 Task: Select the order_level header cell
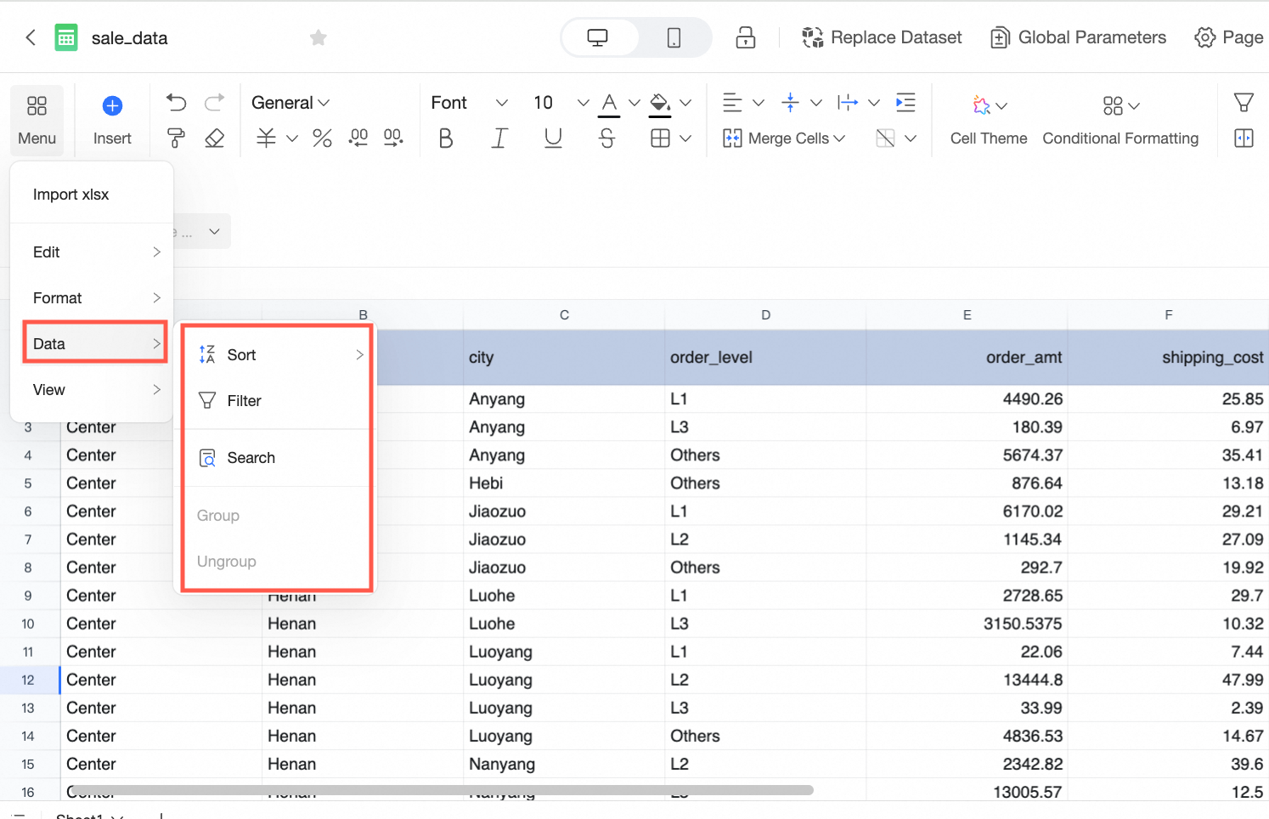(765, 358)
